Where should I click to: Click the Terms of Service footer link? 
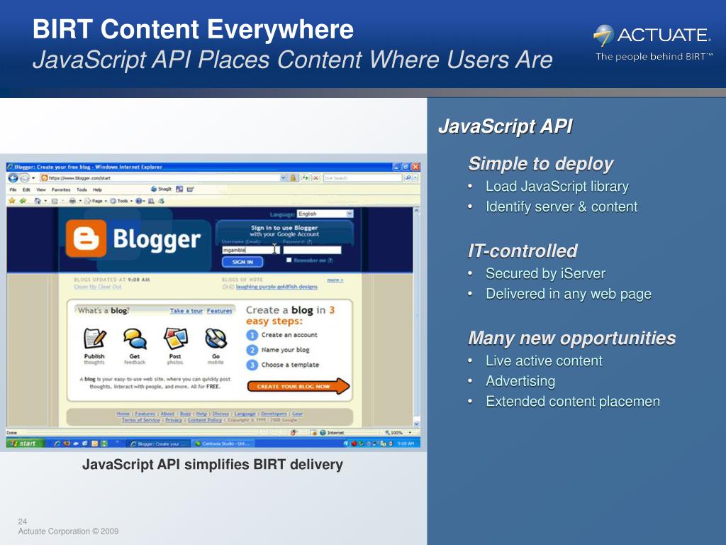pyautogui.click(x=141, y=420)
